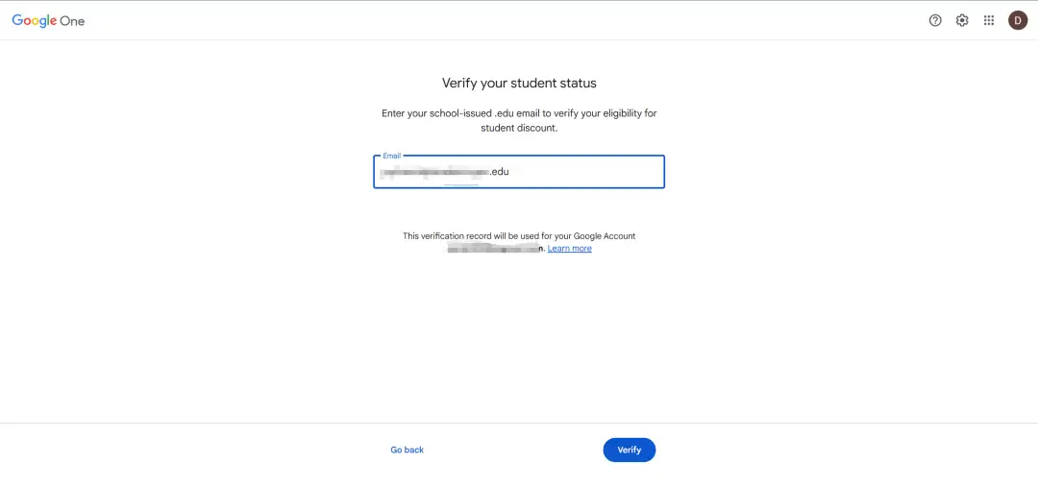Click the Google One logo
This screenshot has width=1038, height=486.
[x=48, y=20]
